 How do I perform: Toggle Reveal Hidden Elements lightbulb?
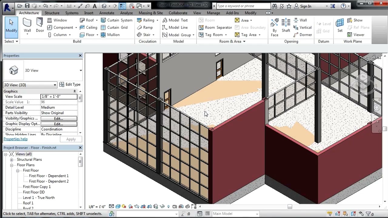168,206
